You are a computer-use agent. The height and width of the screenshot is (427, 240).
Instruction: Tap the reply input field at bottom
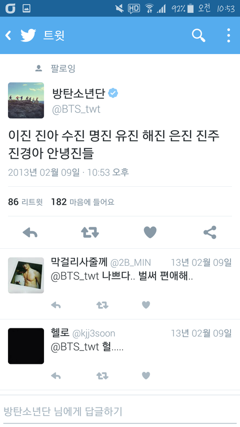(120, 411)
